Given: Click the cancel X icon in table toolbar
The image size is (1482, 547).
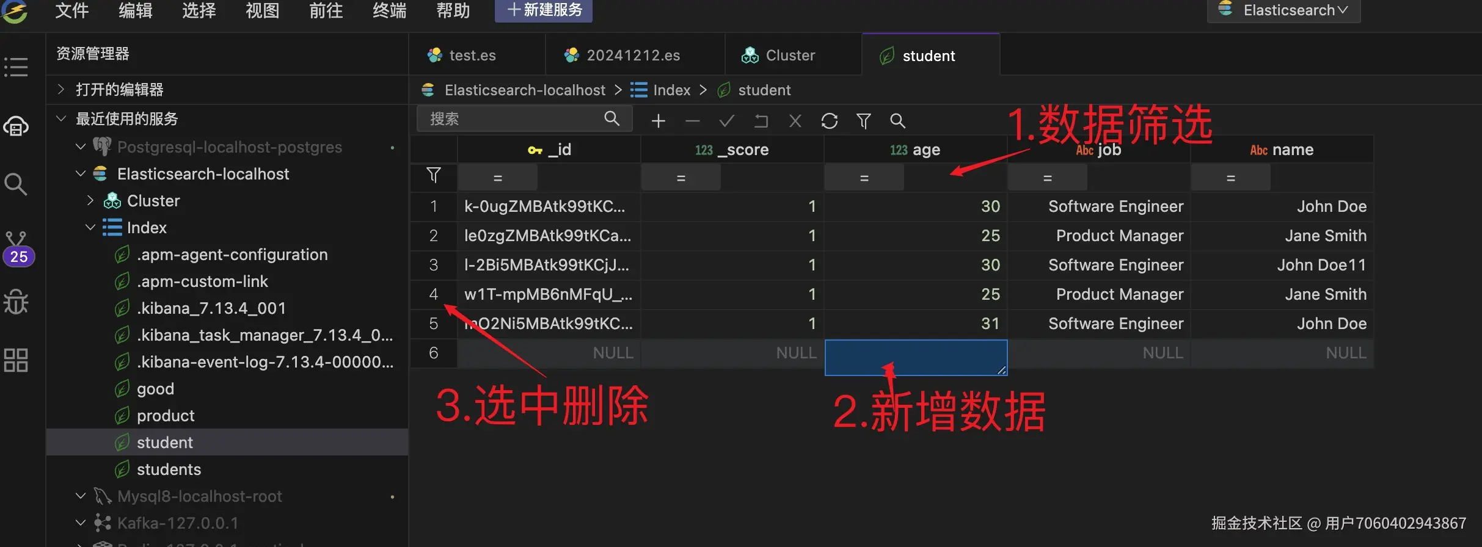Looking at the screenshot, I should [x=795, y=121].
